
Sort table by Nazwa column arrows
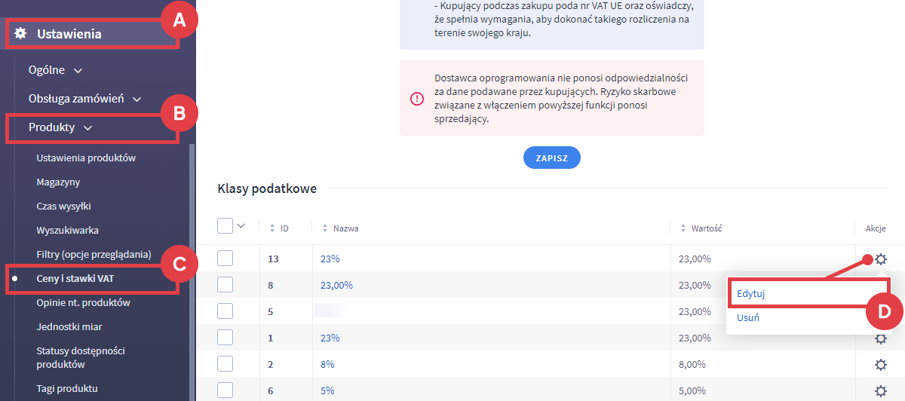(x=325, y=228)
